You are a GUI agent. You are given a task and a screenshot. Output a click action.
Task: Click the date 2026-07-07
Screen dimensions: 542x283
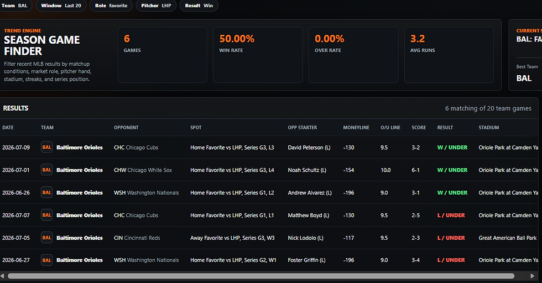16,215
